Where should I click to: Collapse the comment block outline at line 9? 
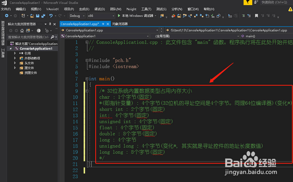(x=87, y=91)
